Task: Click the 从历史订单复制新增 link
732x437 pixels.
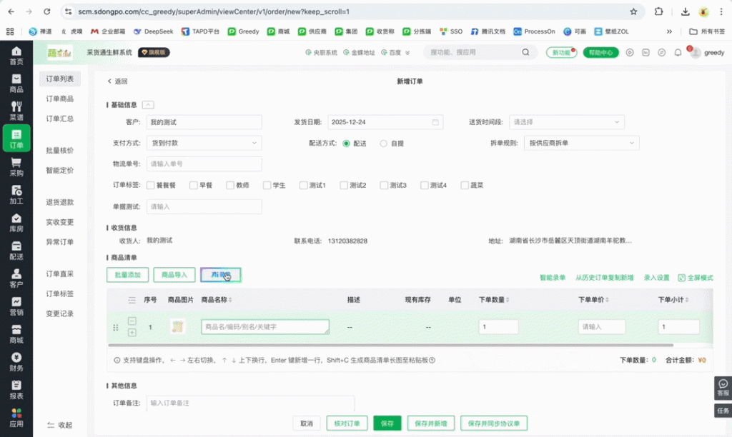Action: coord(604,278)
